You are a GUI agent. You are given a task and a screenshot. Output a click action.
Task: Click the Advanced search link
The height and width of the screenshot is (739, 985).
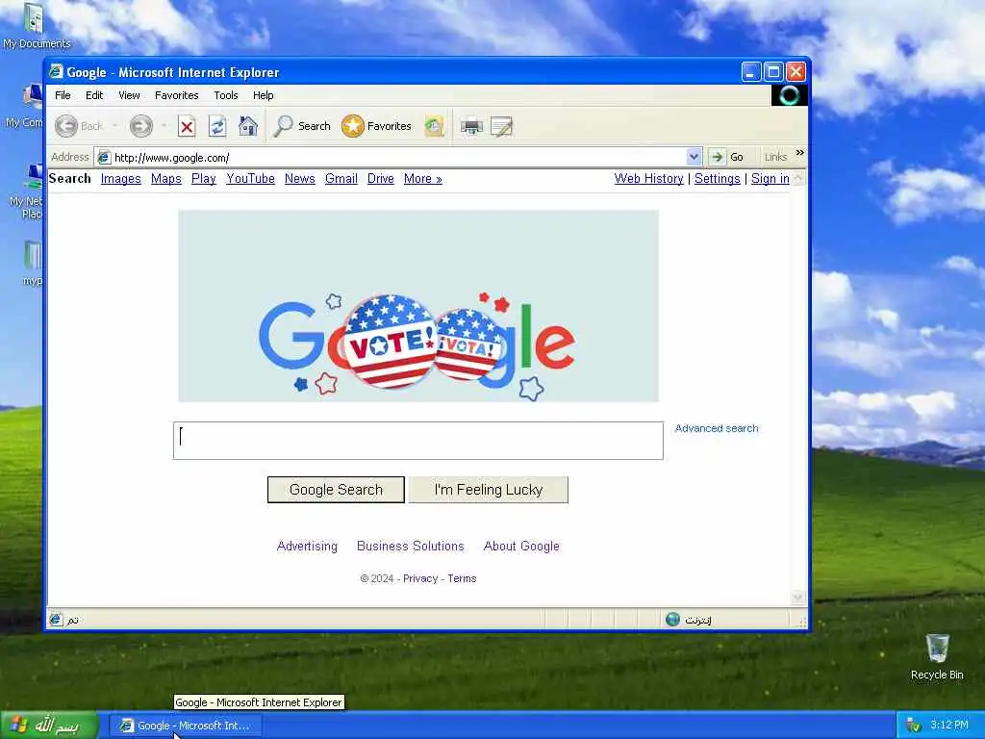[x=717, y=428]
